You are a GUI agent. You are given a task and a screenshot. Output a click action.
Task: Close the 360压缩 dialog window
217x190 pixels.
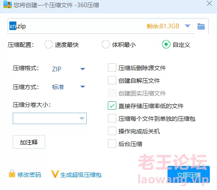[209, 3]
